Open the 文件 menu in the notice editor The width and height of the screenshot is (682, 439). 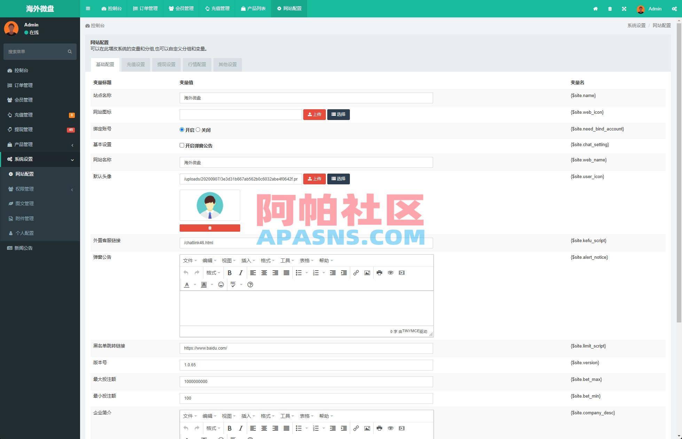tap(189, 260)
